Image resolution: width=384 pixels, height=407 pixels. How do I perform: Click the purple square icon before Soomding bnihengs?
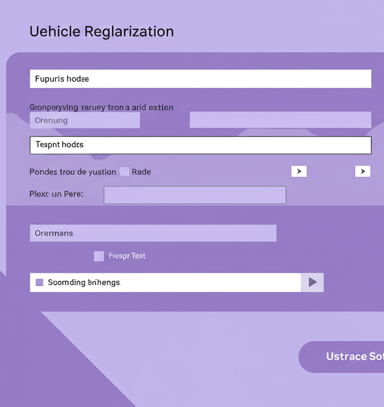click(39, 282)
